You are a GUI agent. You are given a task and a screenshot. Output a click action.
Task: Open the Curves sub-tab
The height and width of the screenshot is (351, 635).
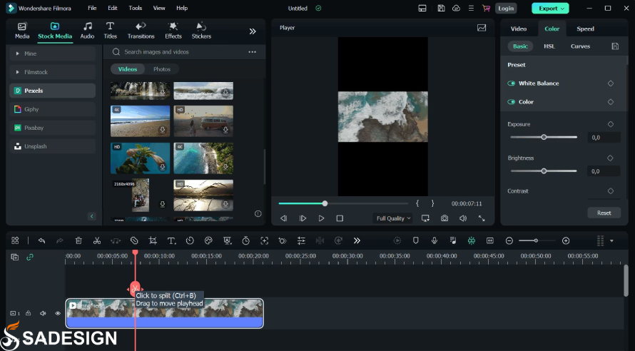pos(580,46)
